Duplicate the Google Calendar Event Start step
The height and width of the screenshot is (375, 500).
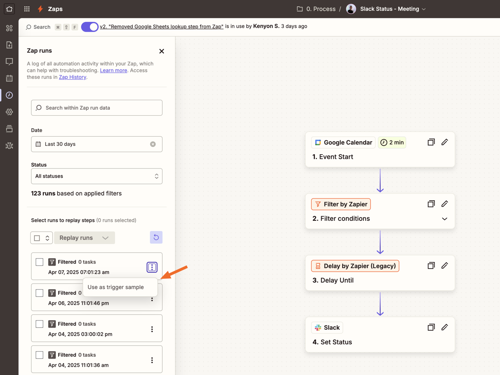tap(431, 142)
